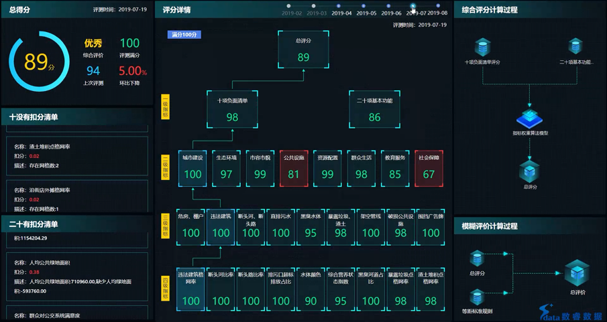Select the 直排污水 indicator card
Image resolution: width=607 pixels, height=322 pixels.
click(x=280, y=228)
